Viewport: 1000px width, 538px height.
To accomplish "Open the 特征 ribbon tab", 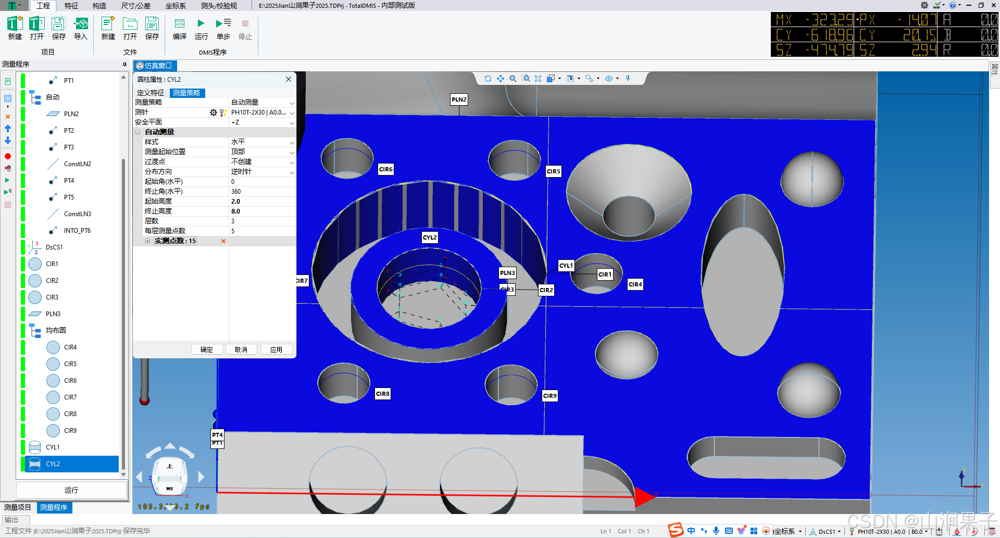I will [71, 6].
